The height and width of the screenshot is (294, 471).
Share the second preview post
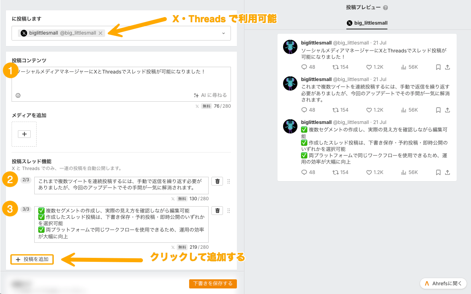tap(447, 110)
